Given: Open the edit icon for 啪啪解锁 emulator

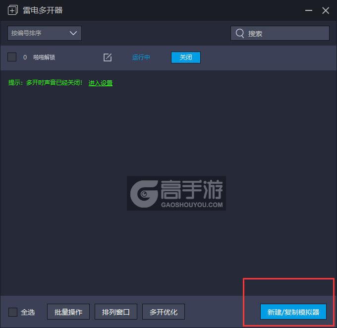Looking at the screenshot, I should tap(108, 57).
